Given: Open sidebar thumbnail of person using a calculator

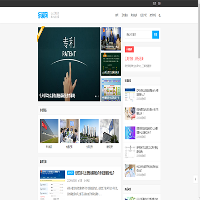Looking at the screenshot, I should click(130, 113).
